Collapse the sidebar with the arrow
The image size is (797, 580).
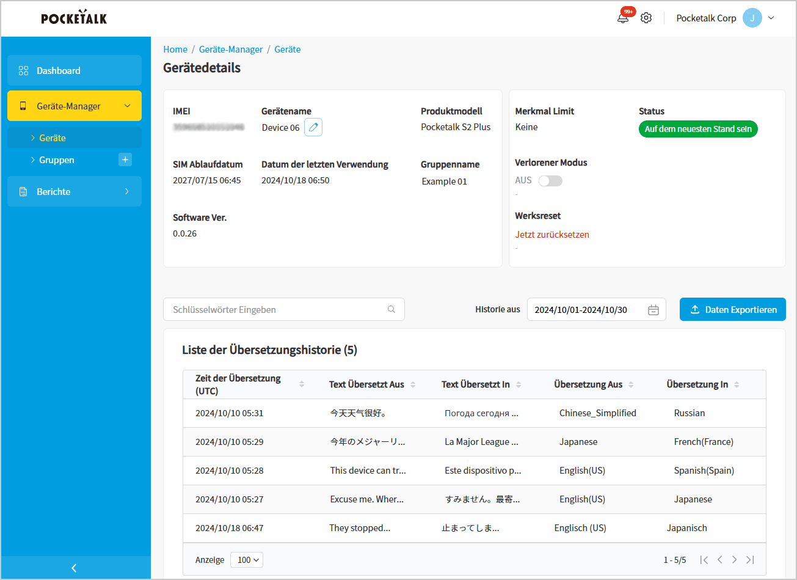pos(74,568)
